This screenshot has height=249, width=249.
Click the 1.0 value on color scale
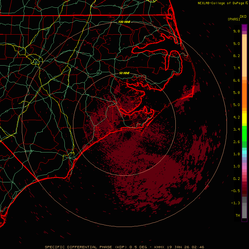[x=237, y=166]
